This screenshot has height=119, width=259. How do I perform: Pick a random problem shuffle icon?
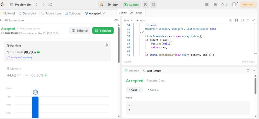(50, 5)
